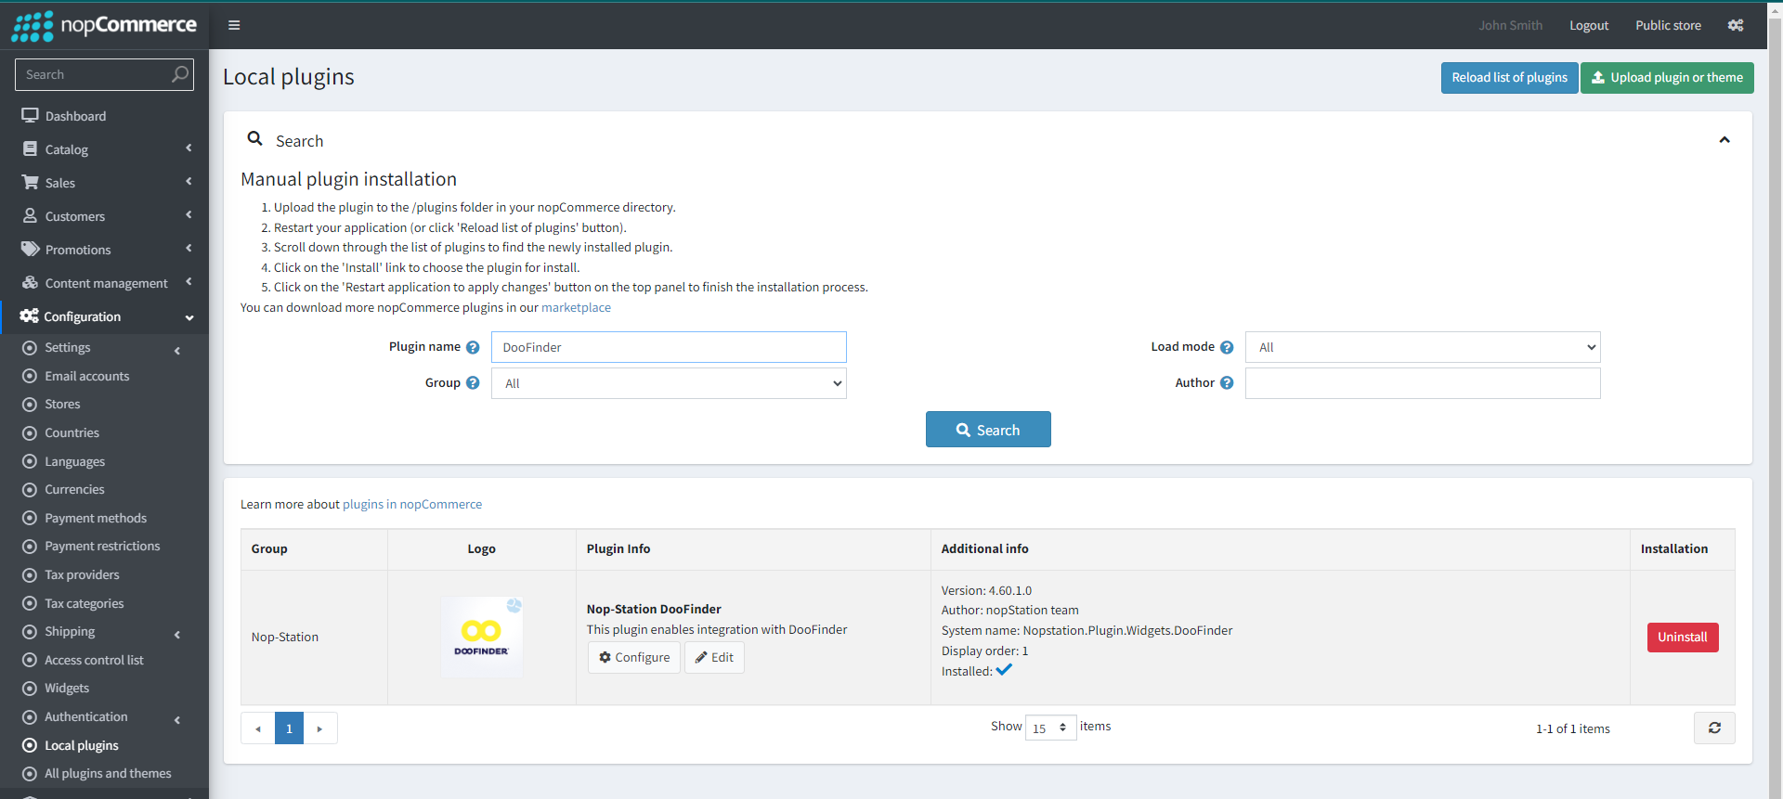This screenshot has width=1783, height=799.
Task: Click the Dashboard monitor icon
Action: (x=30, y=116)
